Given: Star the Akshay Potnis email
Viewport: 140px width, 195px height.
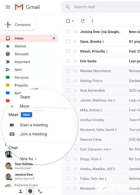Looking at the screenshot, I should tap(75, 81).
